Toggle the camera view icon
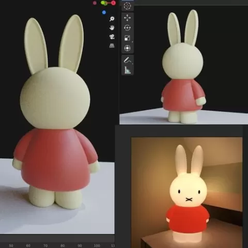 click(112, 37)
